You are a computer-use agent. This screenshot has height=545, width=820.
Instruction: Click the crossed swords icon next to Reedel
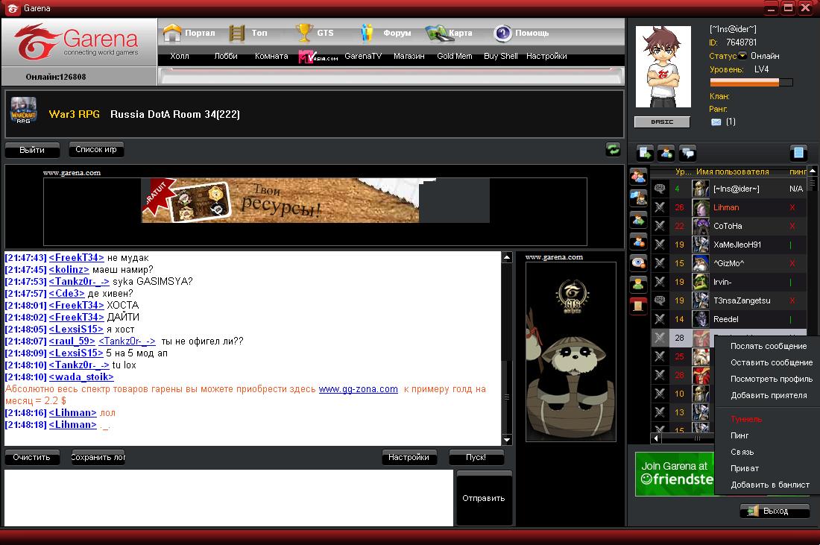(660, 319)
